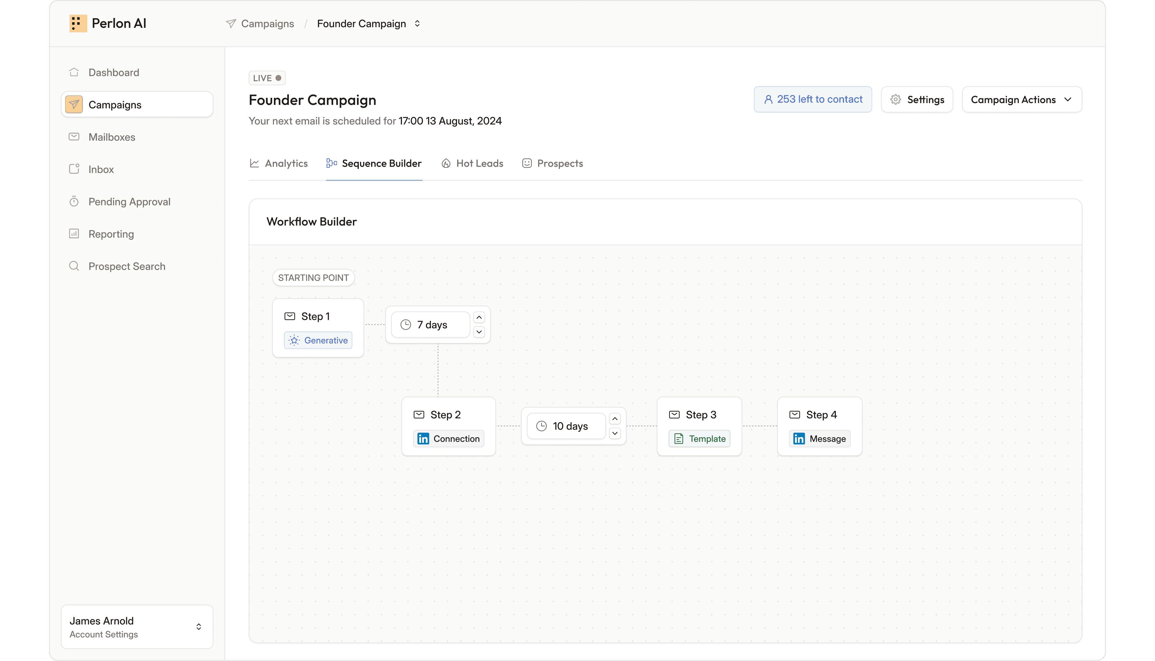Screen dimensions: 1155x661
Task: Click the Reporting chart icon
Action: [74, 234]
